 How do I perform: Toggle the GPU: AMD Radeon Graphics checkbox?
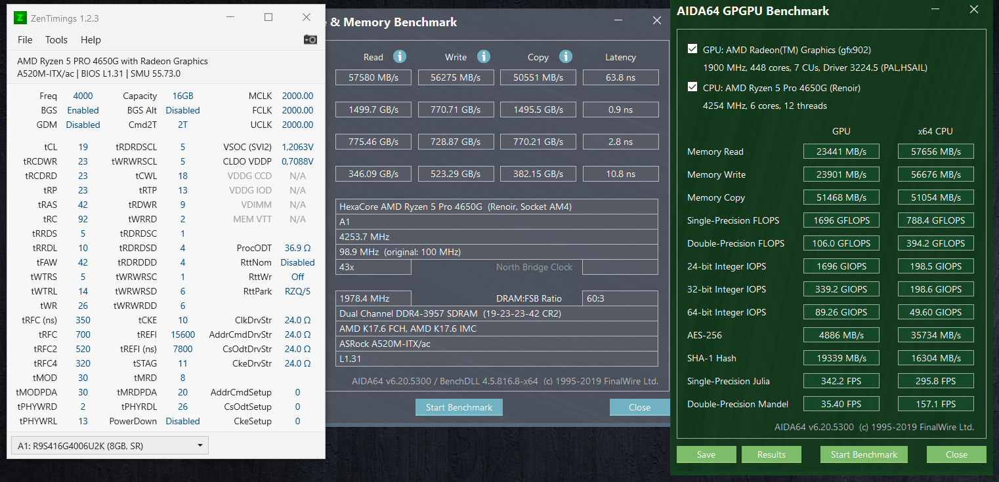[x=692, y=49]
